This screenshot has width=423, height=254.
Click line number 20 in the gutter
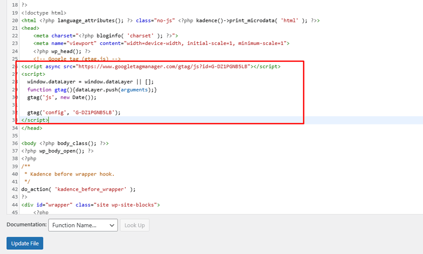(x=15, y=20)
